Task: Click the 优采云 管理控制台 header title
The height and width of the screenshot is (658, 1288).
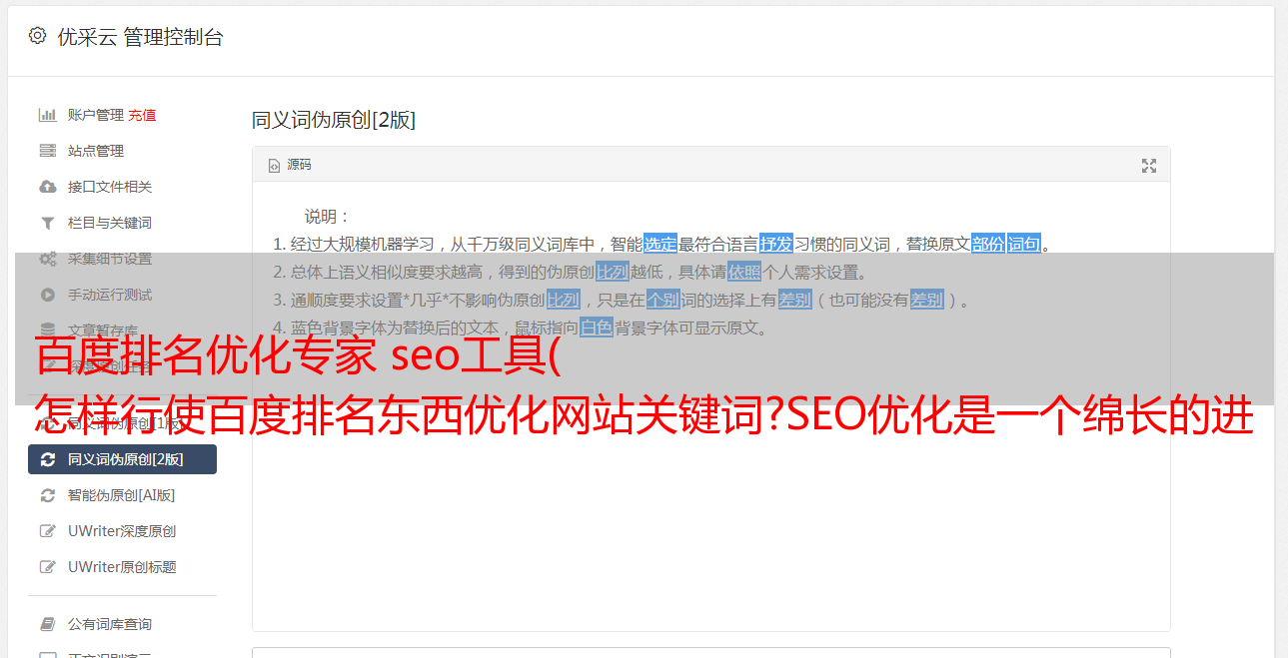Action: pos(140,37)
